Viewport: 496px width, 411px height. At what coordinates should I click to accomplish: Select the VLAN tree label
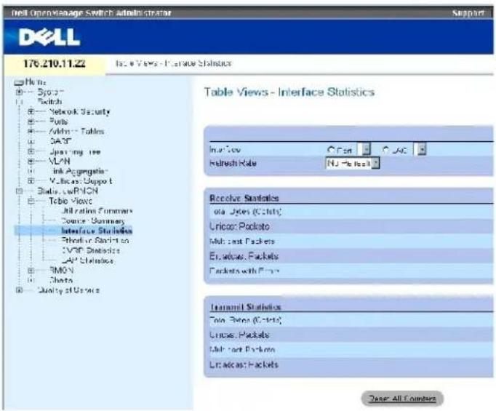click(x=60, y=161)
